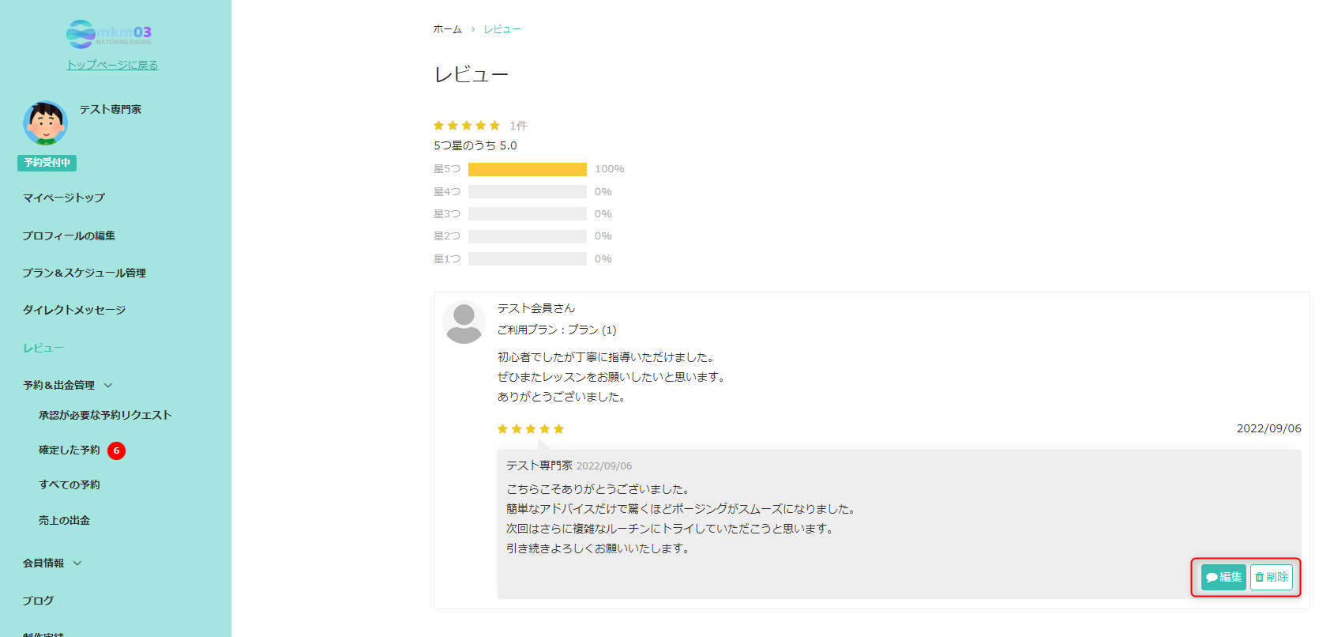1334x637 pixels.
Task: Open トップページに戻る link
Action: [x=111, y=64]
